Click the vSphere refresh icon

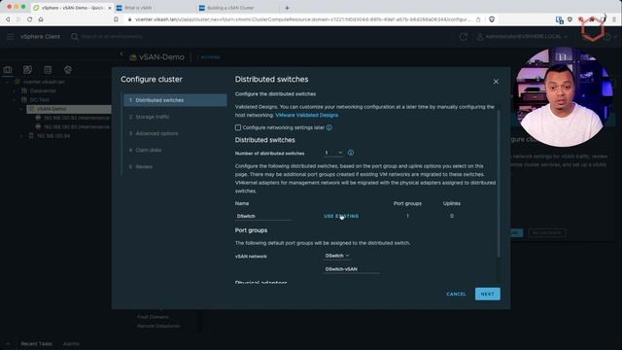click(x=463, y=37)
